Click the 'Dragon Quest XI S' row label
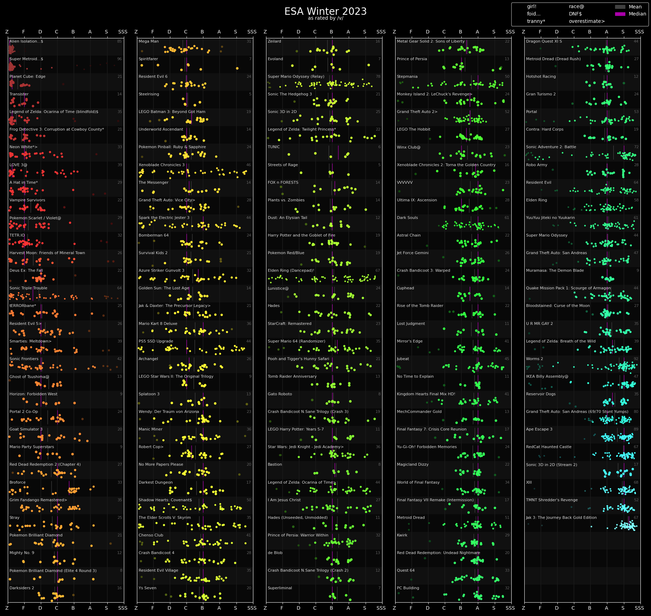 click(x=544, y=42)
